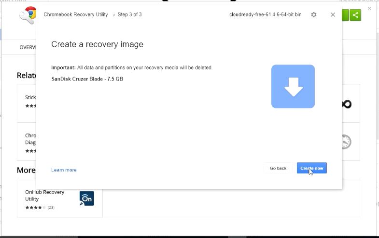The image size is (379, 238).
Task: Click the Create a recovery image heading
Action: 97,44
